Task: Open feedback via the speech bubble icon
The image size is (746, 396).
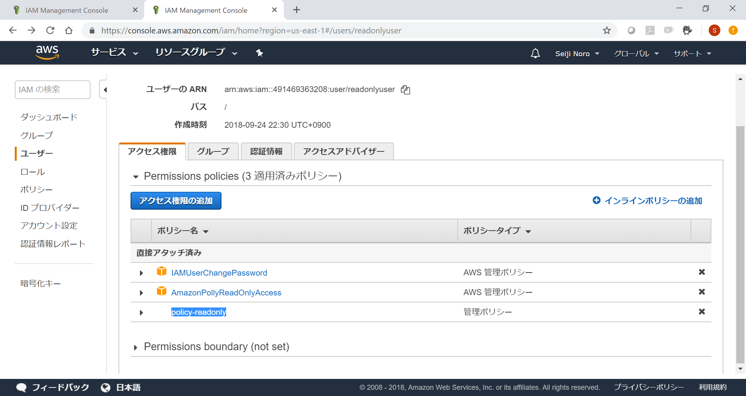Action: pyautogui.click(x=22, y=387)
